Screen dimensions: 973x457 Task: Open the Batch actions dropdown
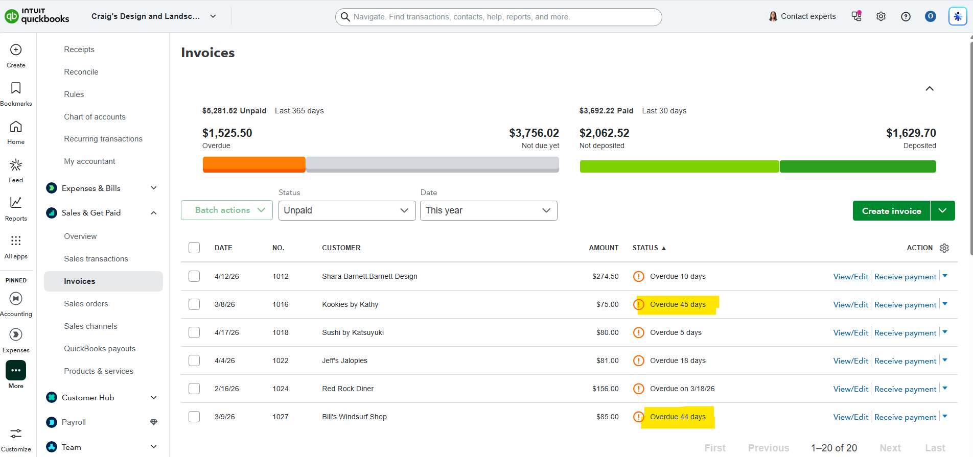227,210
